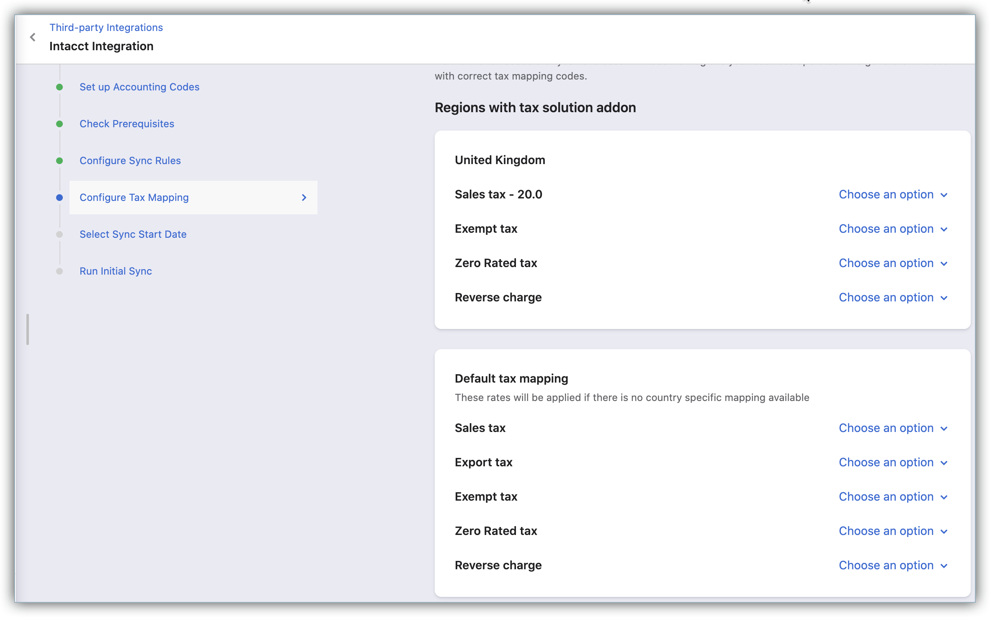Screen dimensions: 990x617
Task: Click blue status dot for Tax Mapping
Action: click(59, 198)
